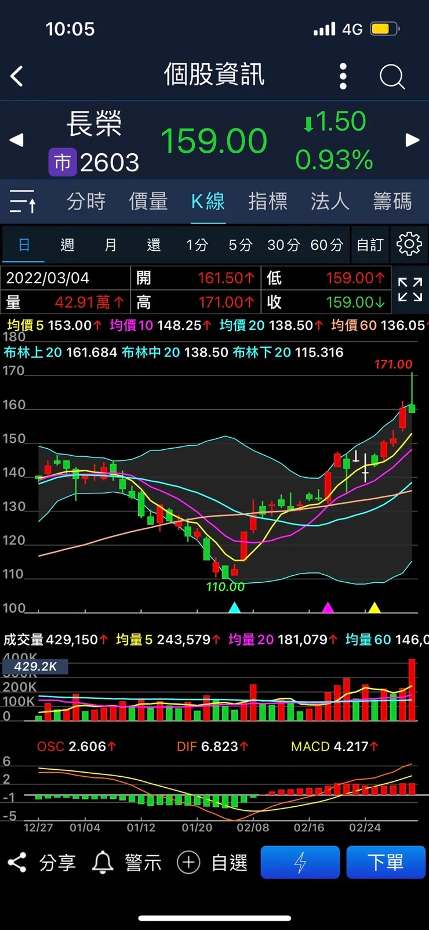Tap the 市 market badge
This screenshot has height=930, width=429.
pos(62,163)
